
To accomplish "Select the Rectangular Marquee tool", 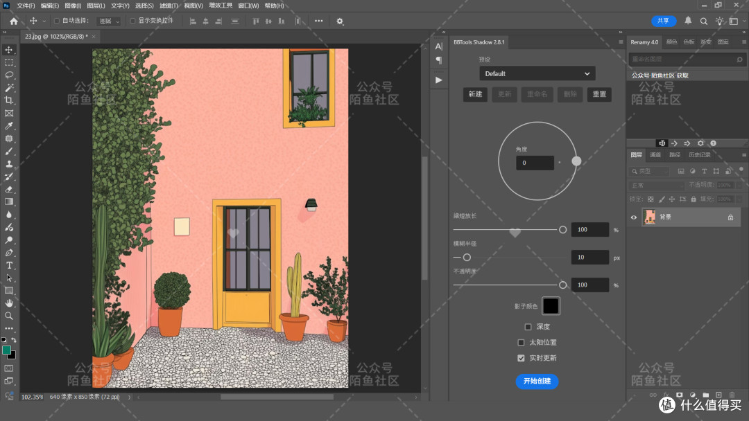I will tap(9, 62).
